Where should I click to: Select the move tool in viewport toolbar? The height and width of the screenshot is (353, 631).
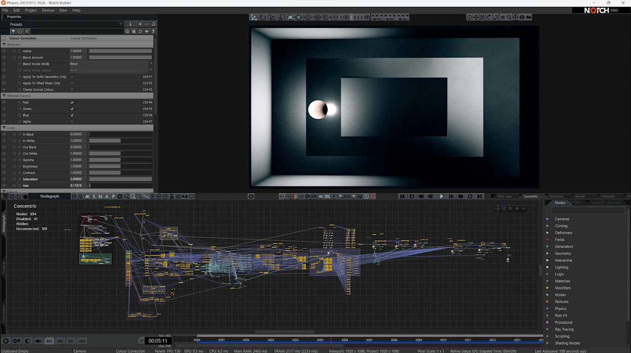254,17
